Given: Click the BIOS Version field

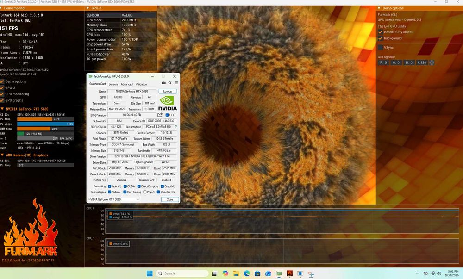Looking at the screenshot, I should click(x=131, y=115).
